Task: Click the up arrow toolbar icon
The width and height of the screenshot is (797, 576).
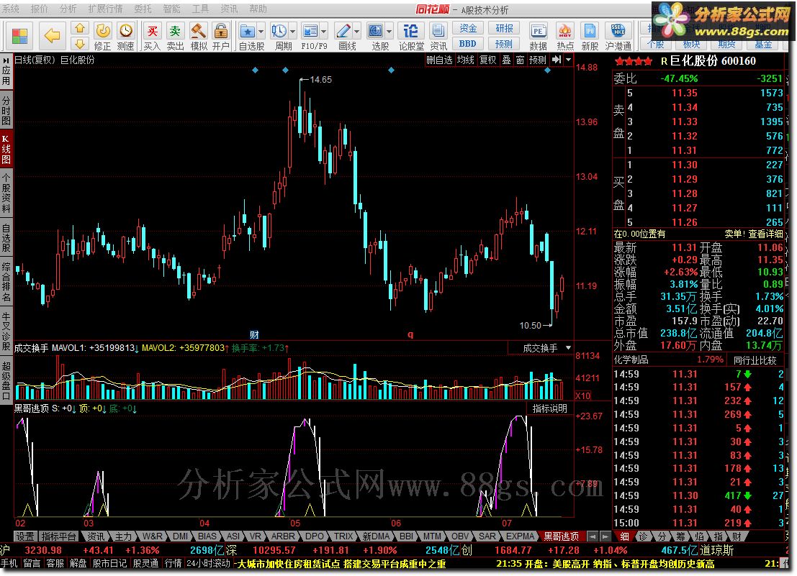Action: pos(80,28)
